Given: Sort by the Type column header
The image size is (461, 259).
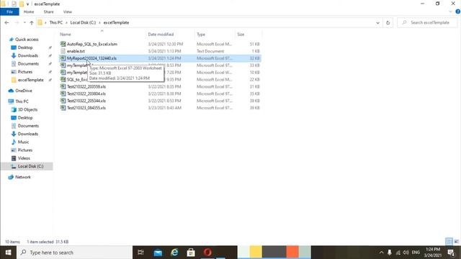Looking at the screenshot, I should click(201, 35).
